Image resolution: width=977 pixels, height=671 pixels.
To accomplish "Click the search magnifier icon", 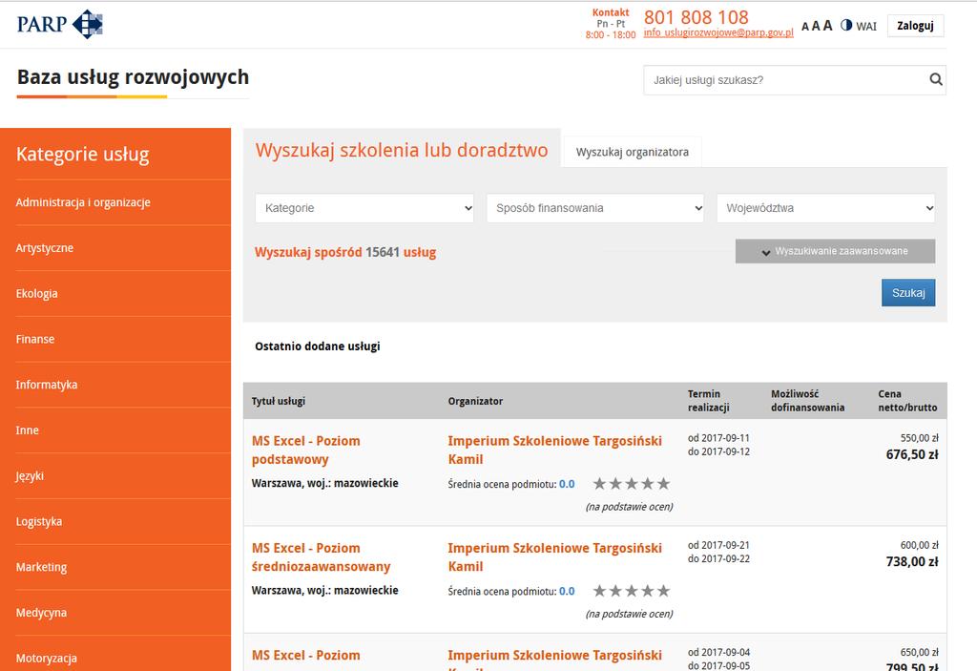I will point(935,80).
